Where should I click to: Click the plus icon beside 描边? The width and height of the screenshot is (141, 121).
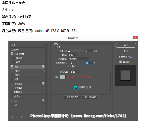(43, 66)
